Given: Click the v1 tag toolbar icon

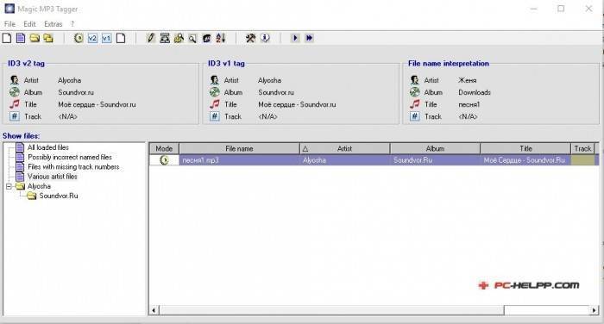Looking at the screenshot, I should click(x=107, y=38).
